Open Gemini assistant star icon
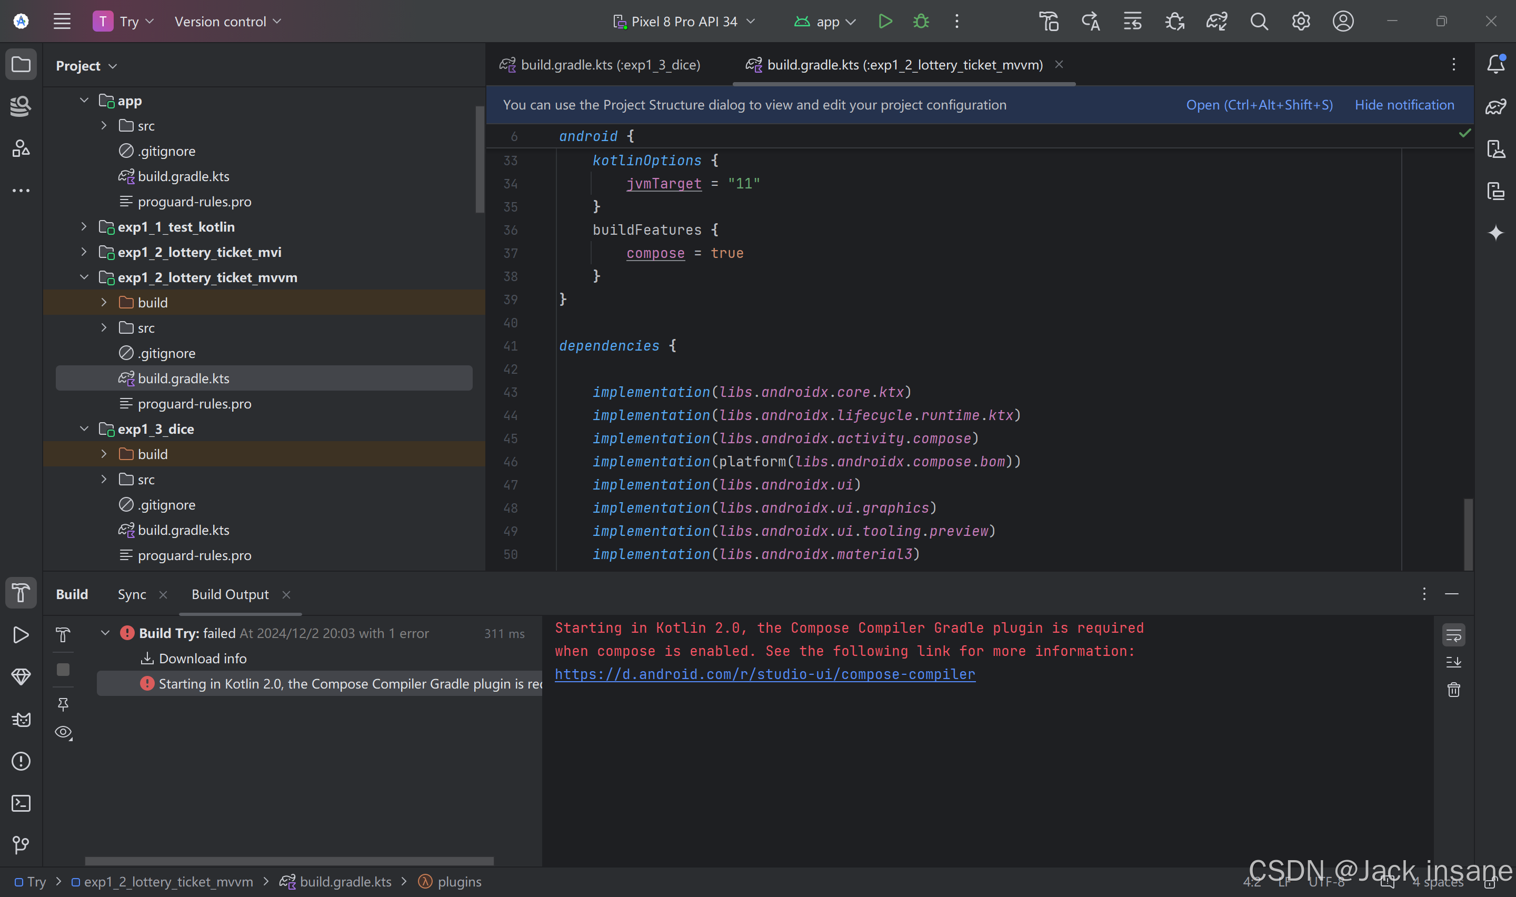Image resolution: width=1516 pixels, height=897 pixels. [x=1495, y=233]
